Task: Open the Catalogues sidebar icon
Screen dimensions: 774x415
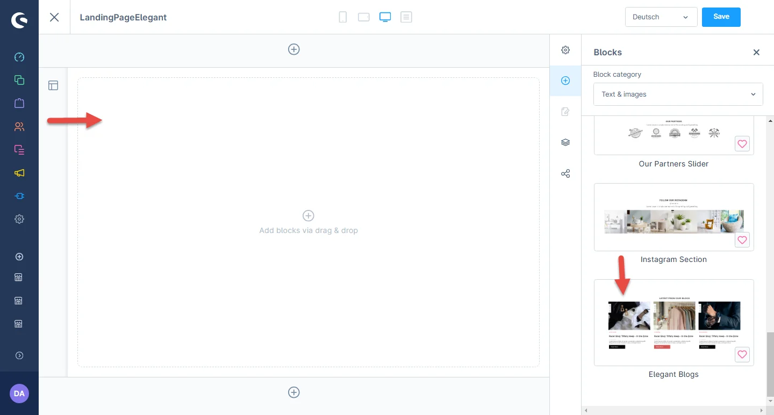Action: (19, 80)
